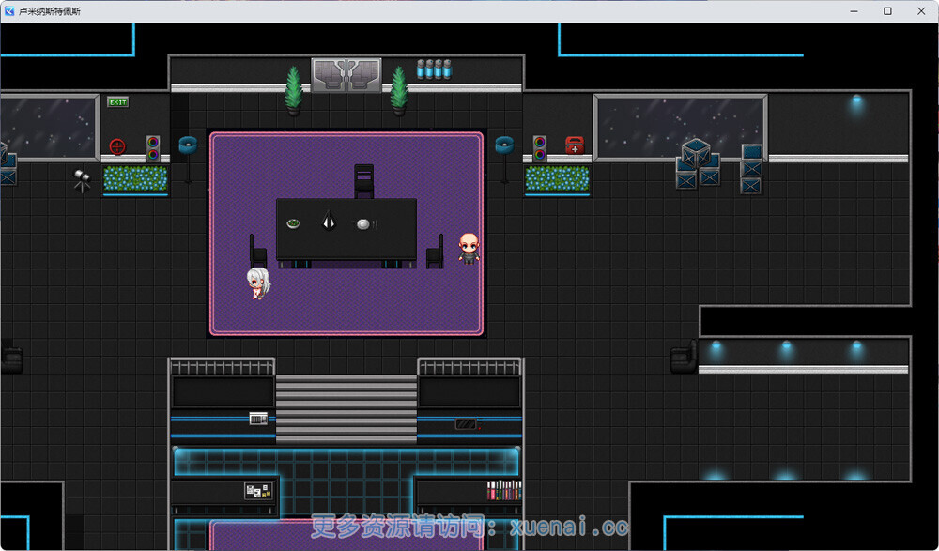The width and height of the screenshot is (939, 551).
Task: Click the left blue flower planter
Action: pos(135,179)
